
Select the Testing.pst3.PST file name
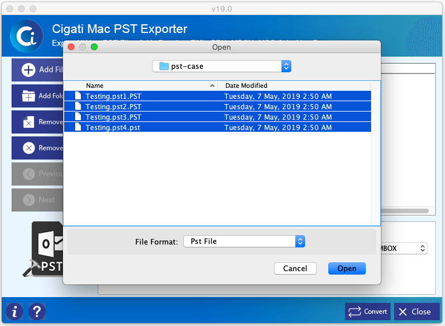[113, 117]
